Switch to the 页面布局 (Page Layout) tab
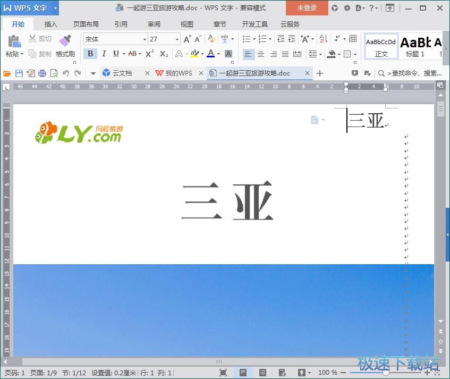Viewport: 450px width, 379px height. click(x=86, y=24)
